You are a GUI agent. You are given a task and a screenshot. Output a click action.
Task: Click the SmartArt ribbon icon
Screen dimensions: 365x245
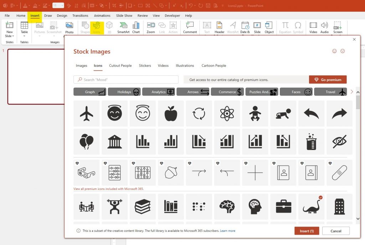pos(123,27)
